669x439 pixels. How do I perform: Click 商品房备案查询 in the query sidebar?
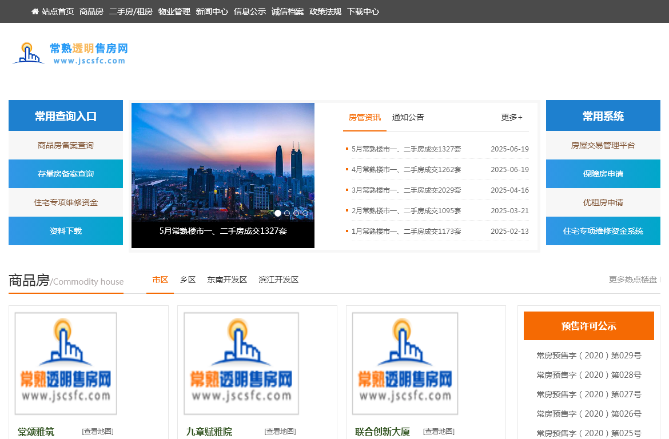pos(65,145)
